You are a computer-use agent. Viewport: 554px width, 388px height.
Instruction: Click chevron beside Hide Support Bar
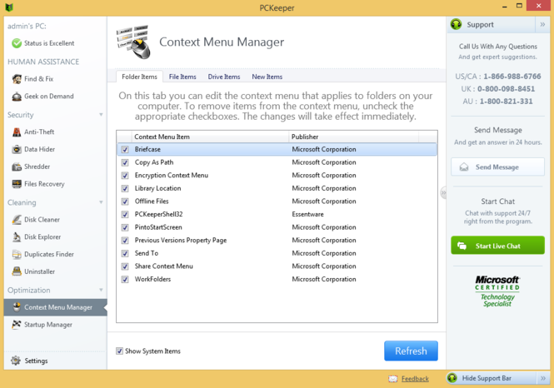tap(543, 378)
